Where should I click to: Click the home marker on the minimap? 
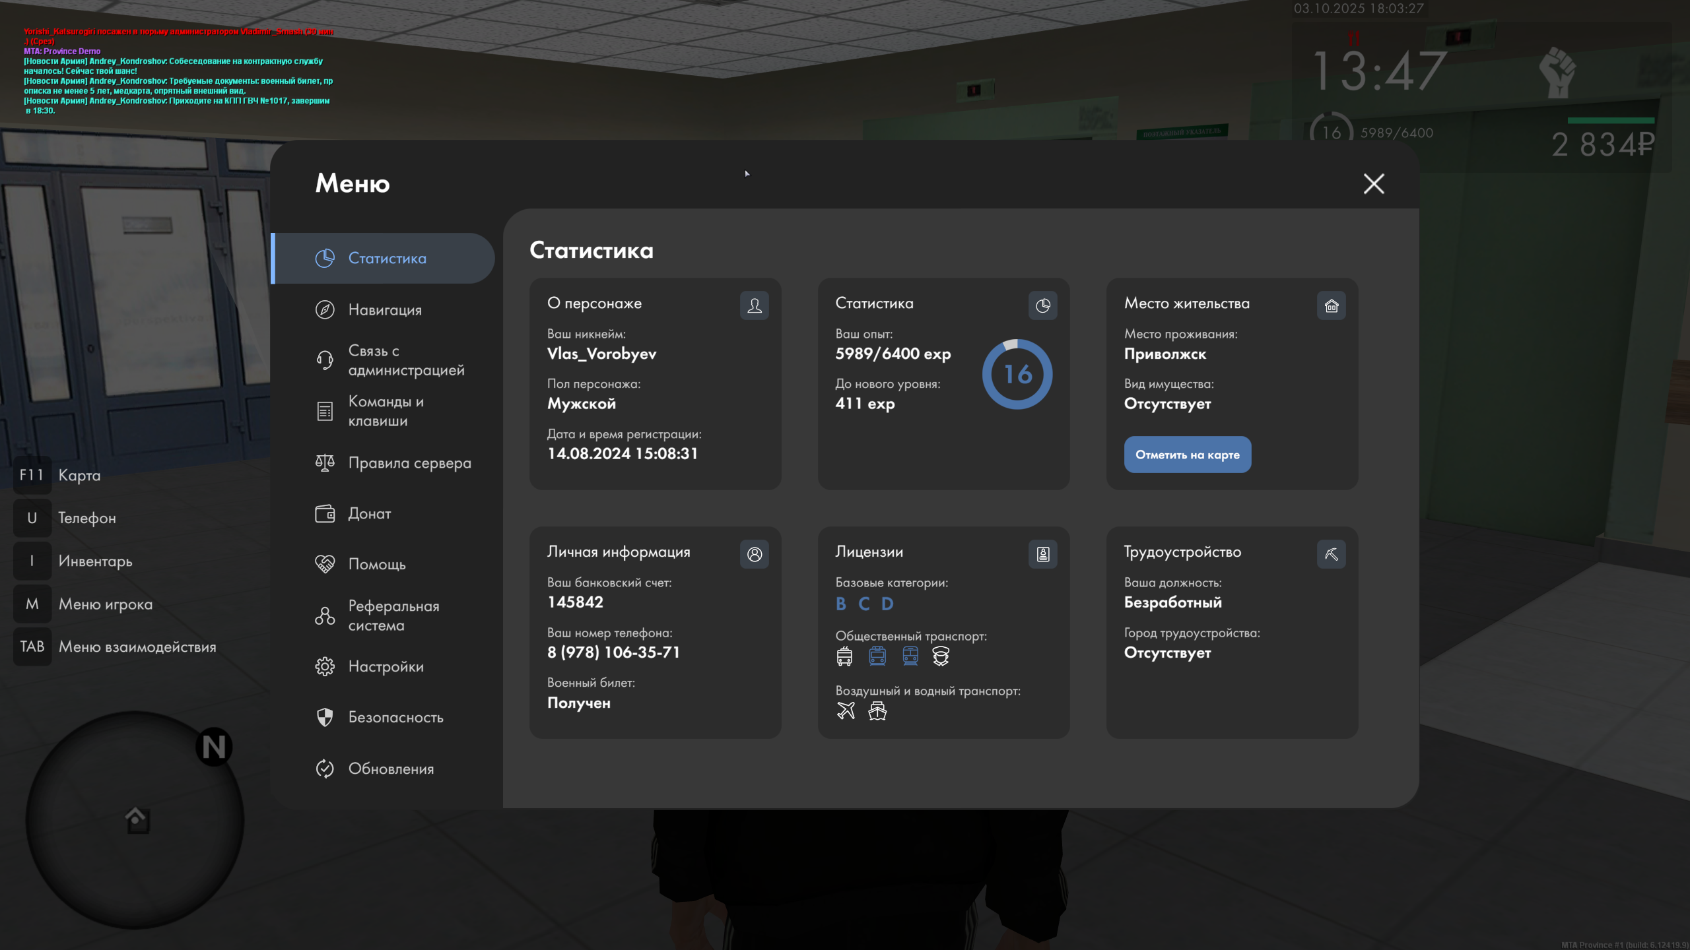coord(137,820)
